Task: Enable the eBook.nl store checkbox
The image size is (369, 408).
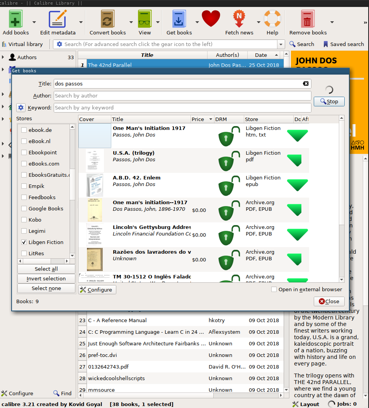Action: 24,141
